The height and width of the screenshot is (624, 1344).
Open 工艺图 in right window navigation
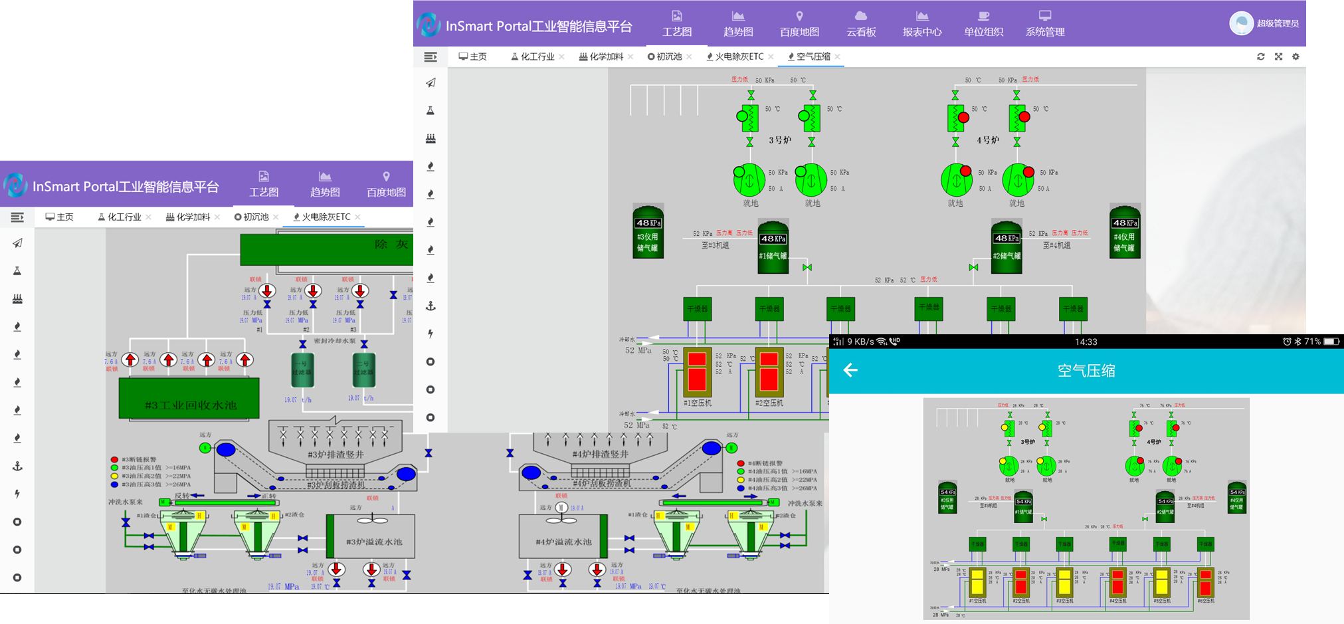677,23
